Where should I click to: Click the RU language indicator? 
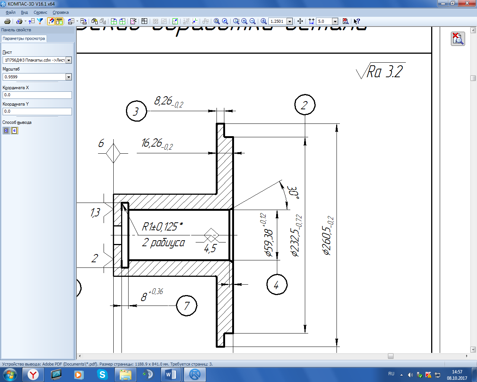point(391,374)
